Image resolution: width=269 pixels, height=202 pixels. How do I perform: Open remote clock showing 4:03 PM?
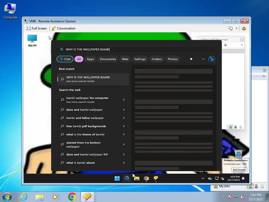point(234,178)
